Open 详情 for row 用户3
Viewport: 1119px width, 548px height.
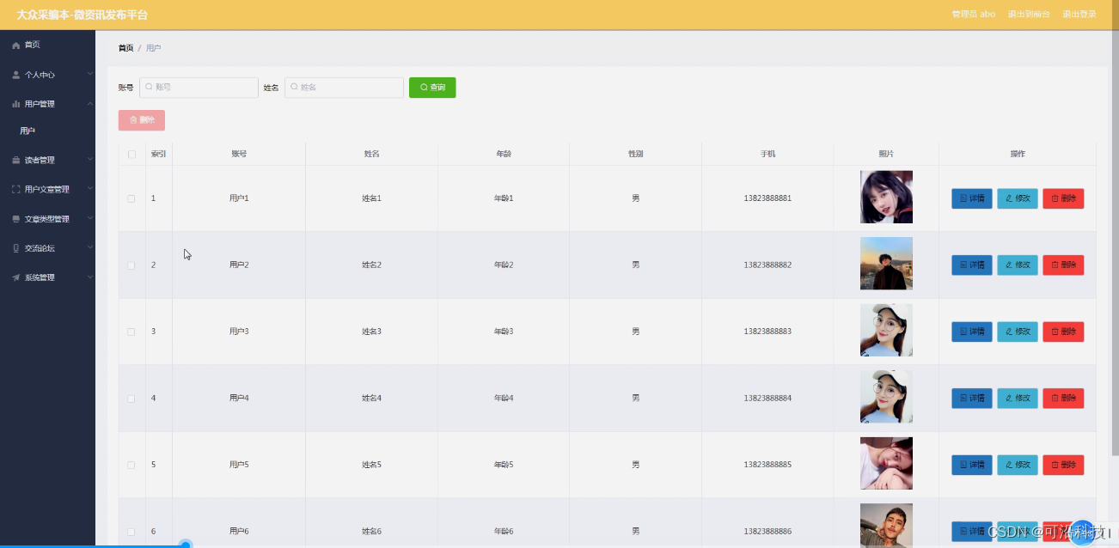(972, 332)
